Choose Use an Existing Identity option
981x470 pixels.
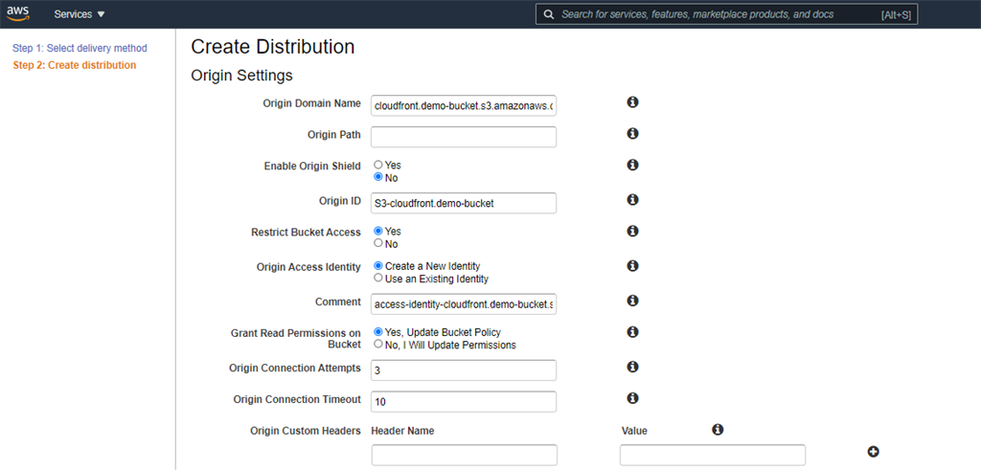[378, 279]
